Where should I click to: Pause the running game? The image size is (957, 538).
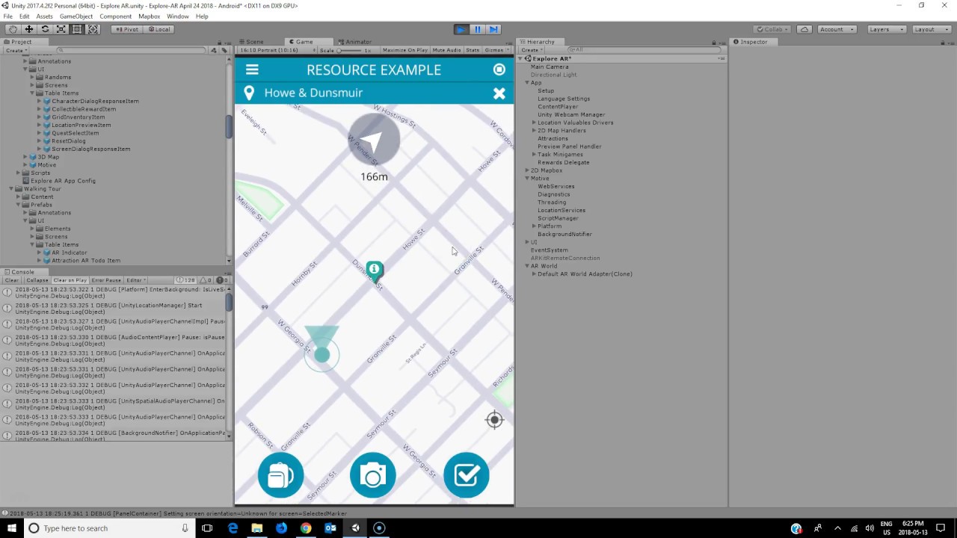click(x=477, y=28)
